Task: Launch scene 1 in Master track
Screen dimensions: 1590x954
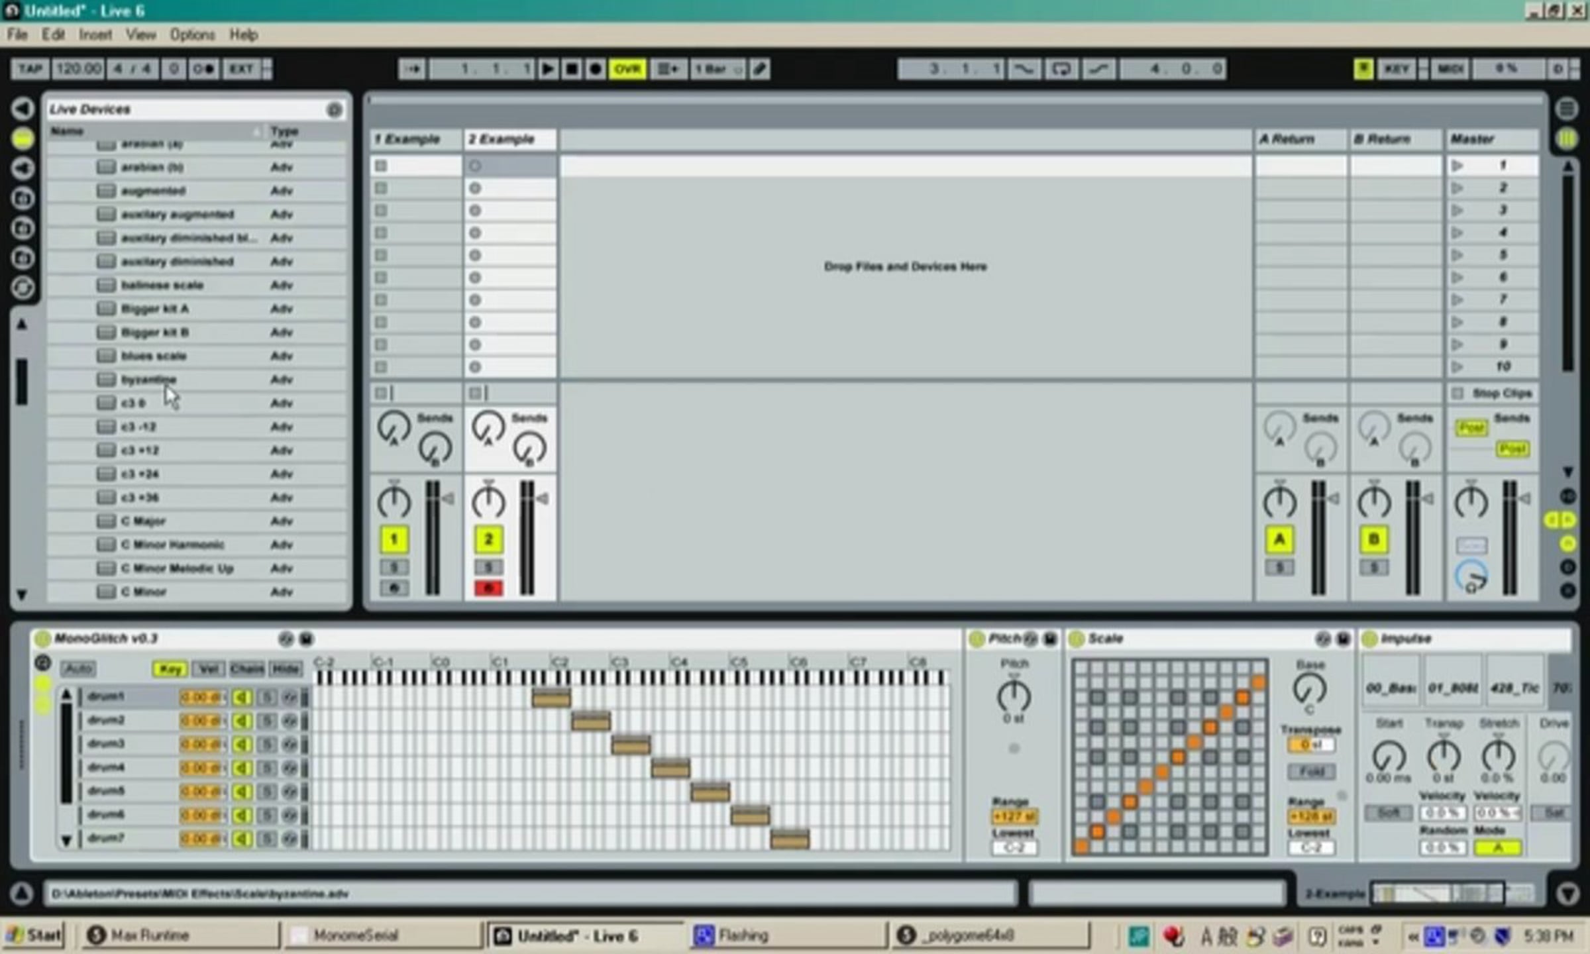Action: (x=1457, y=166)
